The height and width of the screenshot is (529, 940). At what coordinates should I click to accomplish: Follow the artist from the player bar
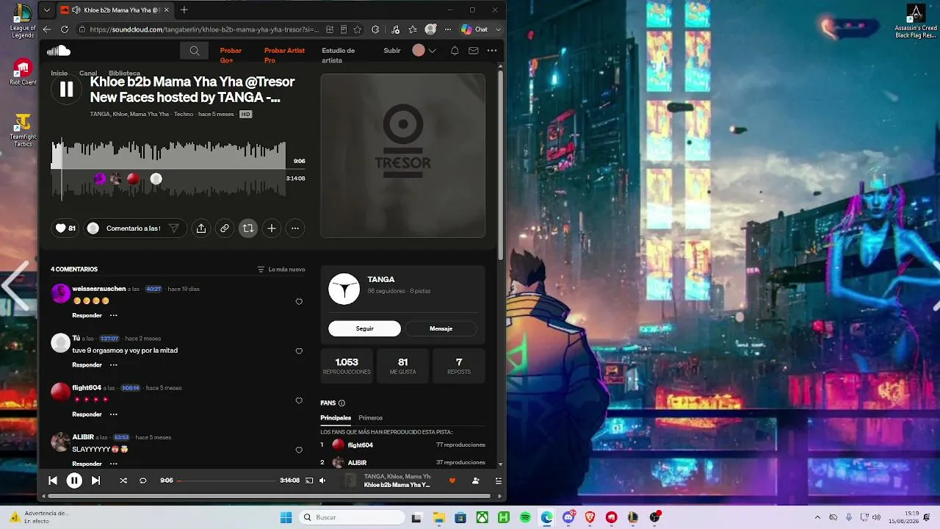(476, 481)
